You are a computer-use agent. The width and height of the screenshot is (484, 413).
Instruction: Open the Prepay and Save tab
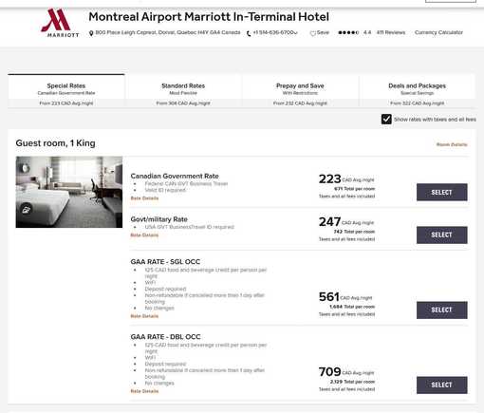[300, 91]
